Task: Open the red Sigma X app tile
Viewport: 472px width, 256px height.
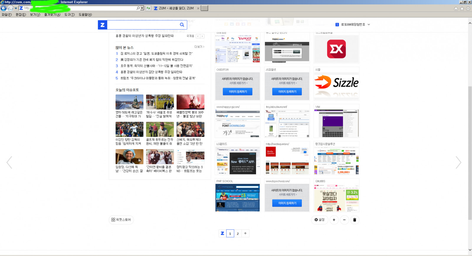Action: [x=336, y=49]
